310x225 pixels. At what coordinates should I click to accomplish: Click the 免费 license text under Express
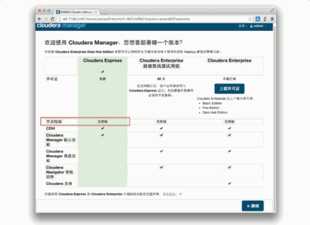[103, 79]
